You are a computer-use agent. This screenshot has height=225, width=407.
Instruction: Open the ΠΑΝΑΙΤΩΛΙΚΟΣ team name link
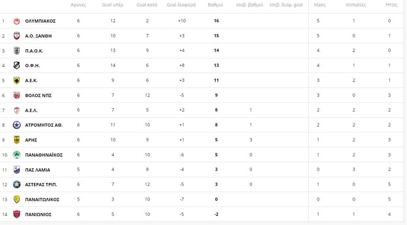coord(42,199)
